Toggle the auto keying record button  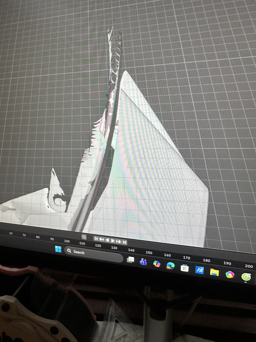84,237
